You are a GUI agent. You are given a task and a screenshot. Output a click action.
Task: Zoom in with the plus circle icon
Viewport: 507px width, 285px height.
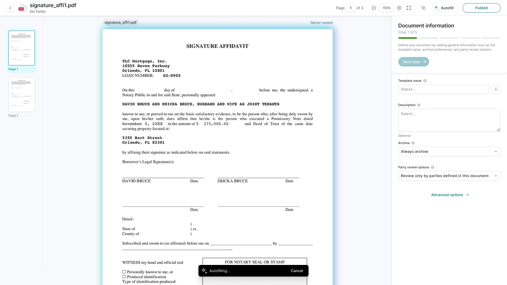tap(399, 8)
